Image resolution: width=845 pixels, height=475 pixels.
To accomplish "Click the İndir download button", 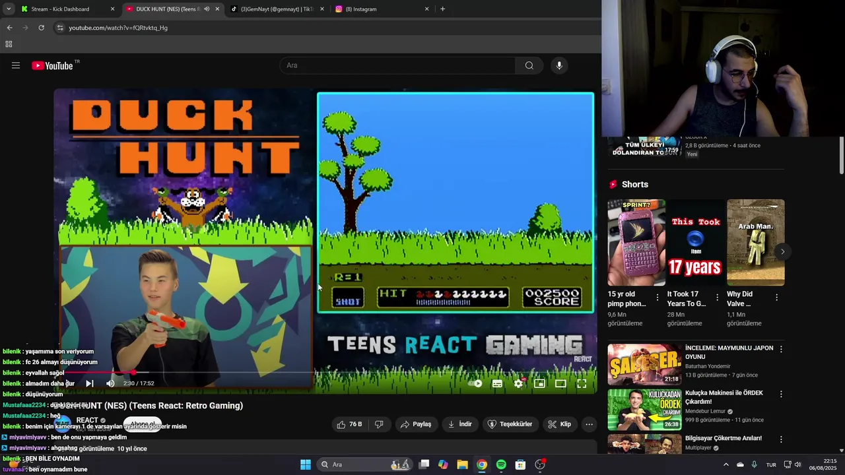I will (459, 424).
